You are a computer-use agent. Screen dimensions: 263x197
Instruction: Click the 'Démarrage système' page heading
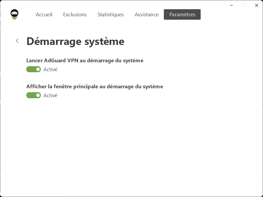tap(75, 42)
